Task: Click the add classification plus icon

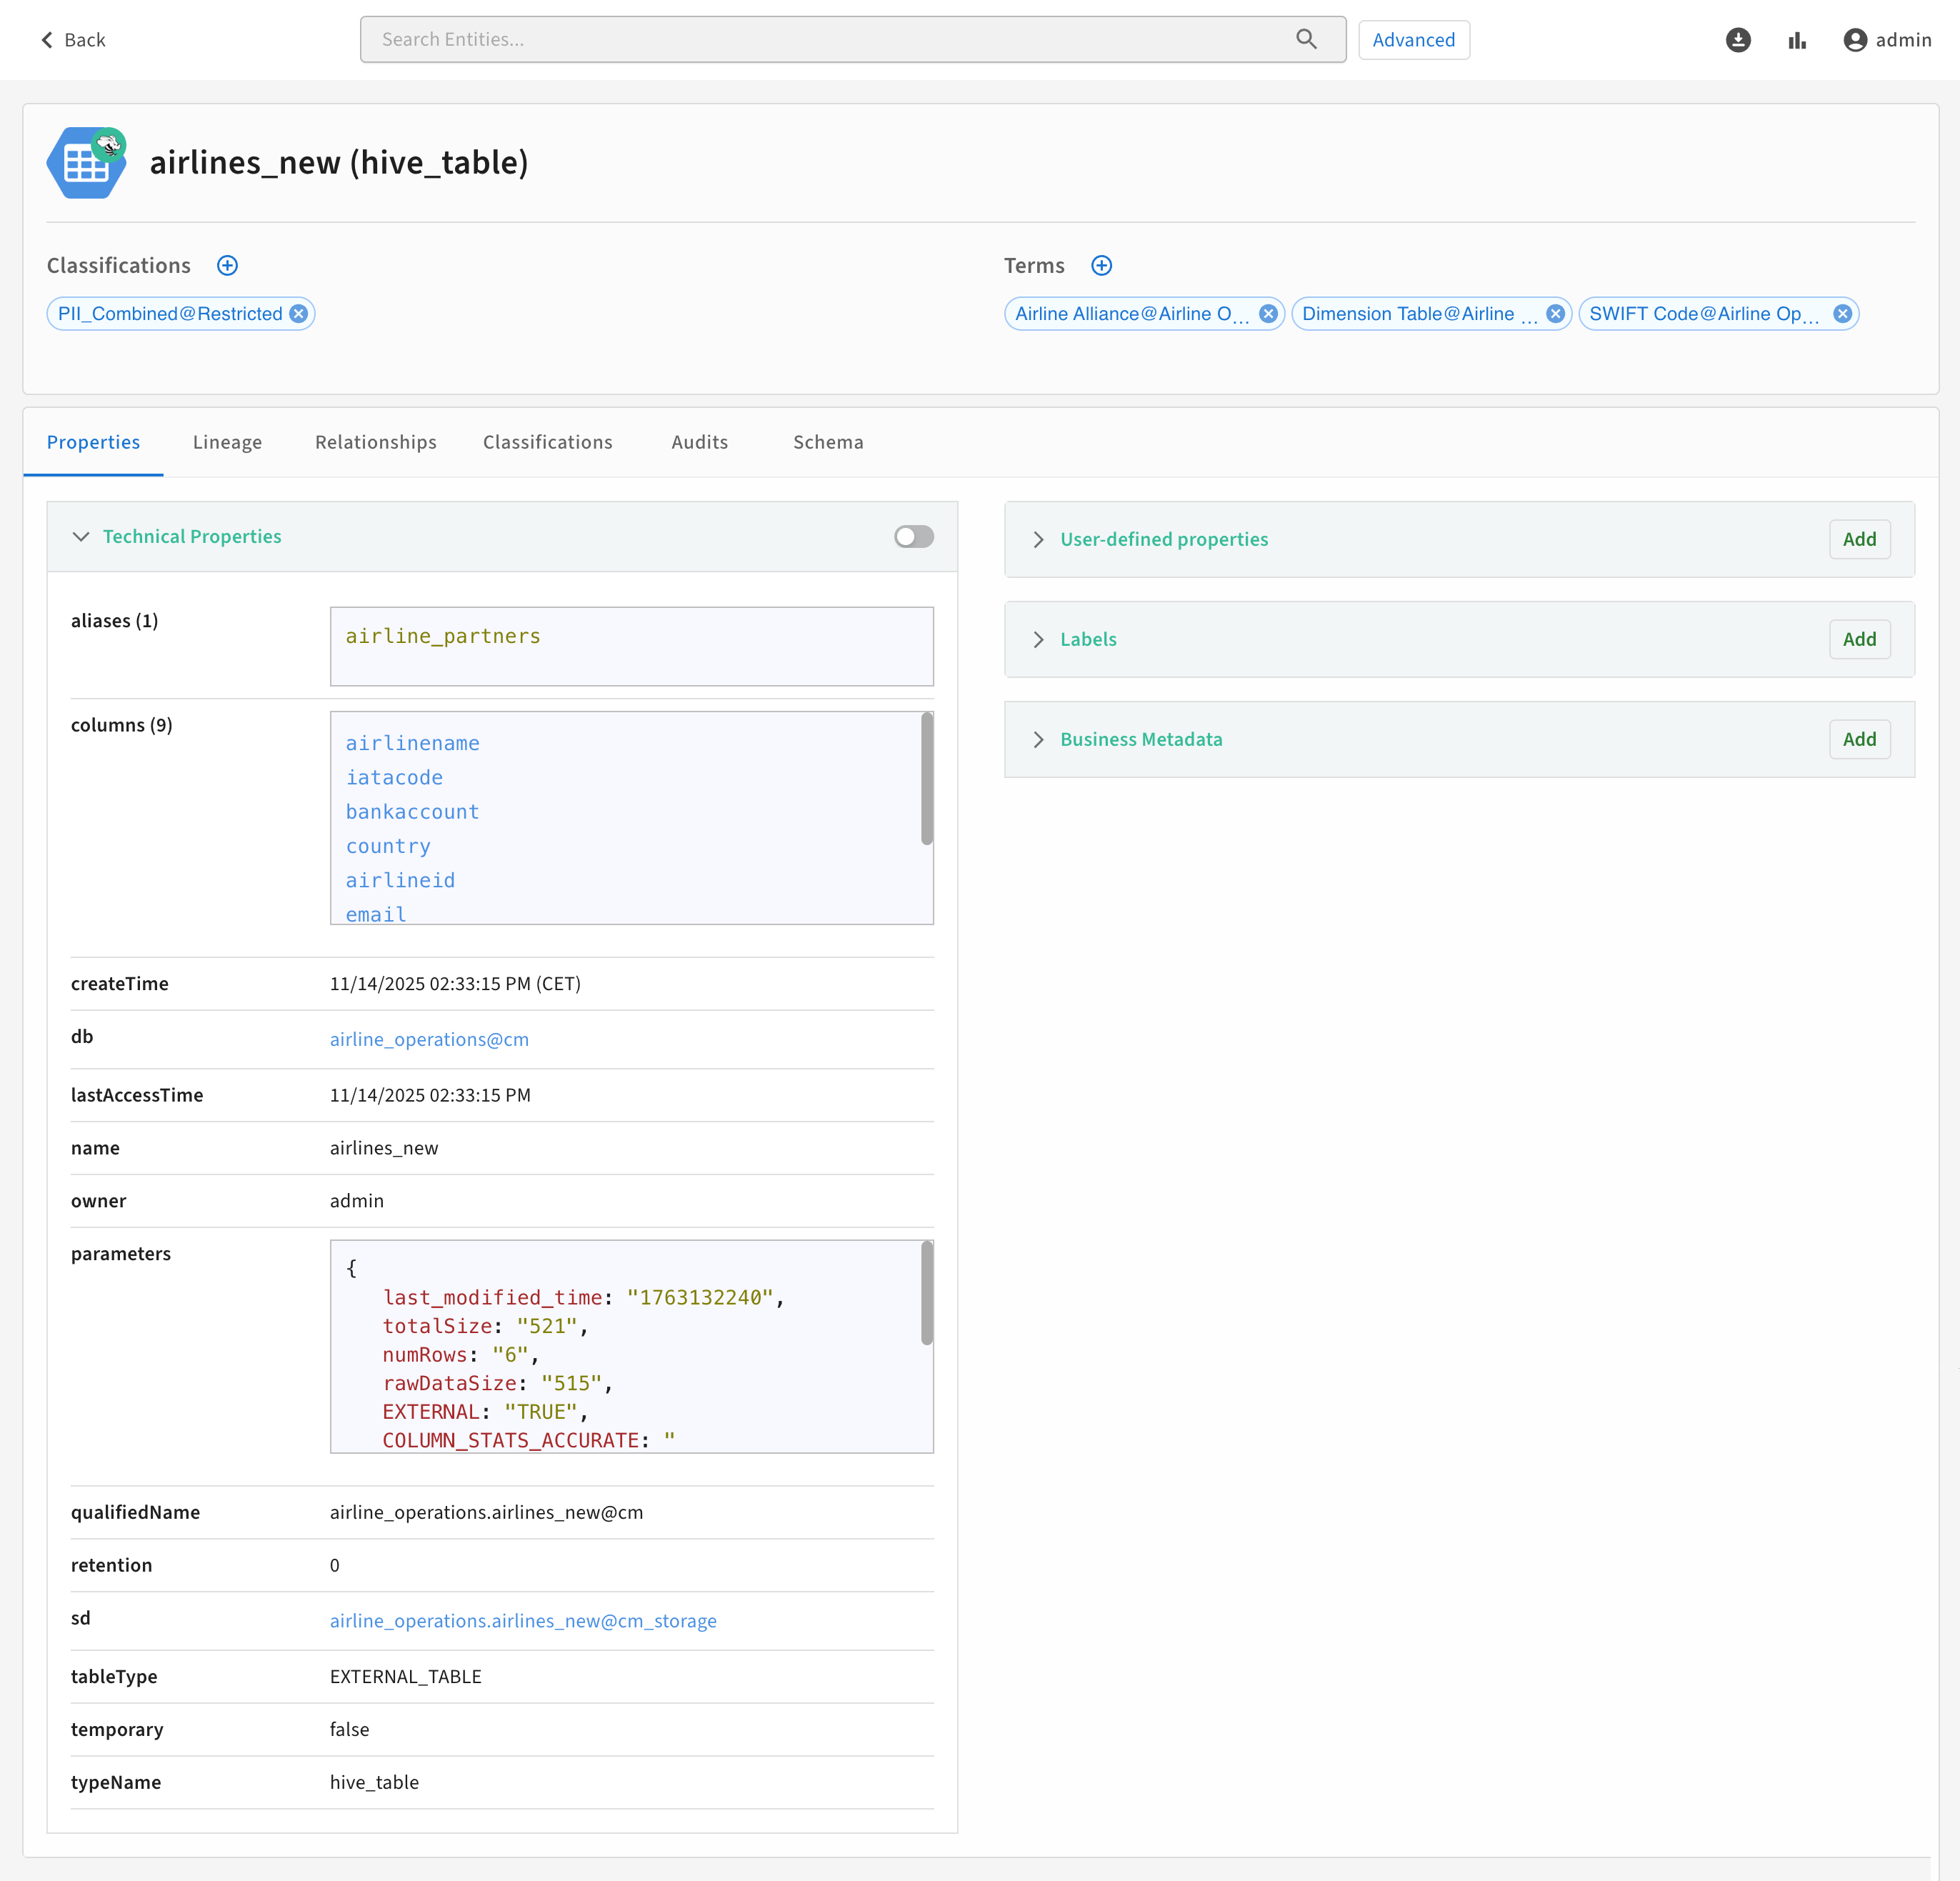Action: point(227,265)
